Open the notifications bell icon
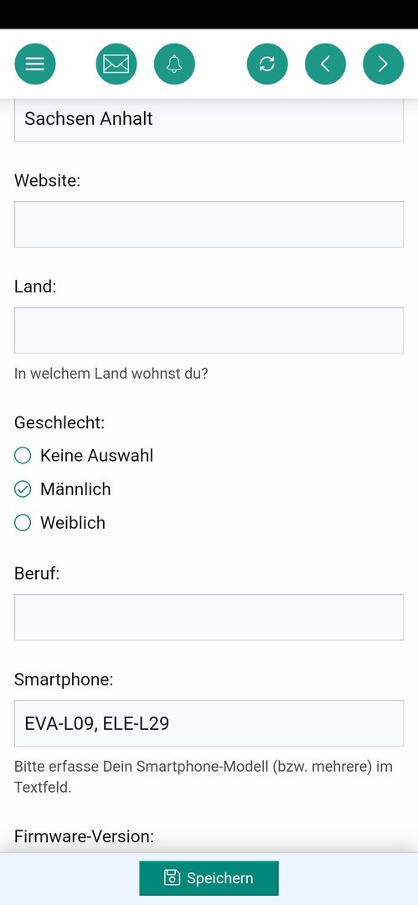Viewport: 418px width, 905px height. [x=174, y=64]
